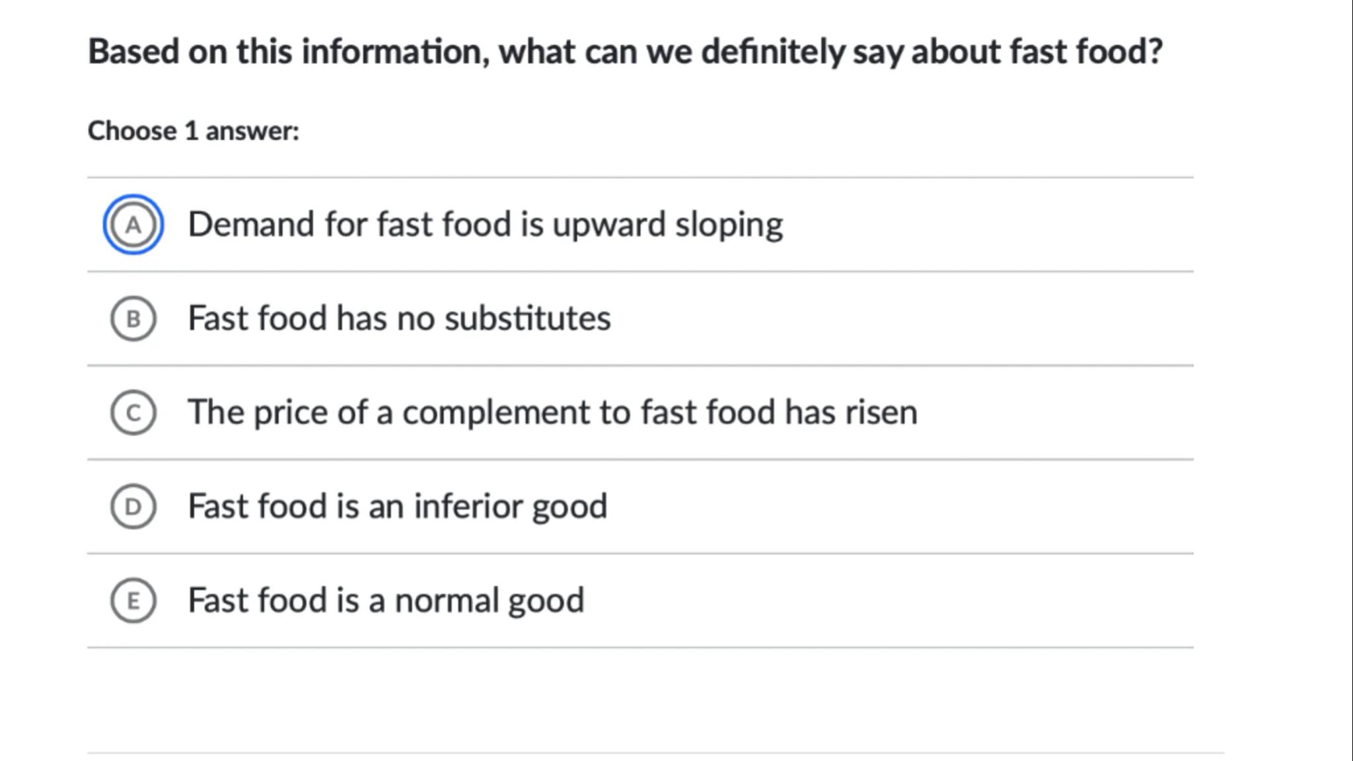Click the 'Demand for fast food is upward sloping' text
Viewport: 1353px width, 761px height.
tap(485, 225)
